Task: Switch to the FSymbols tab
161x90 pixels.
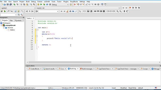Action: pyautogui.click(x=18, y=20)
